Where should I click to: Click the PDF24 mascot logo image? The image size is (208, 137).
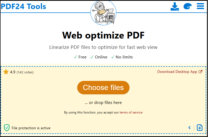pyautogui.click(x=103, y=13)
